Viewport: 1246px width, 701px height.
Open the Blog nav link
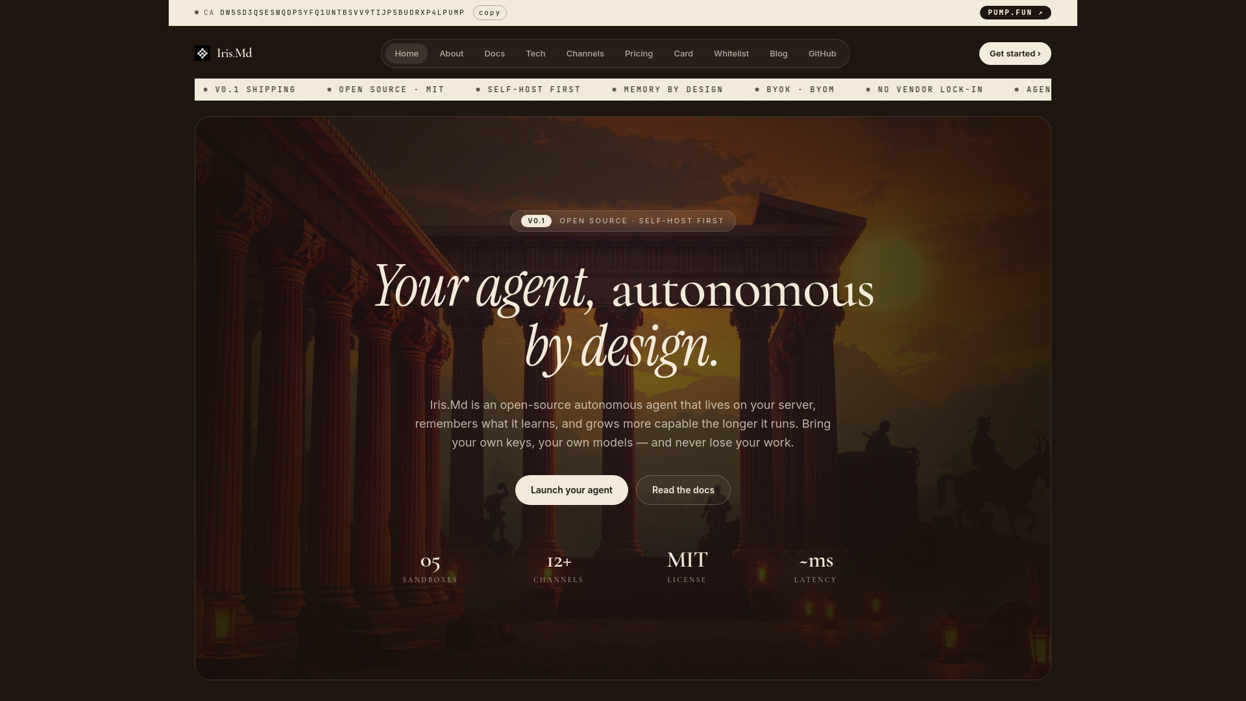pyautogui.click(x=778, y=54)
